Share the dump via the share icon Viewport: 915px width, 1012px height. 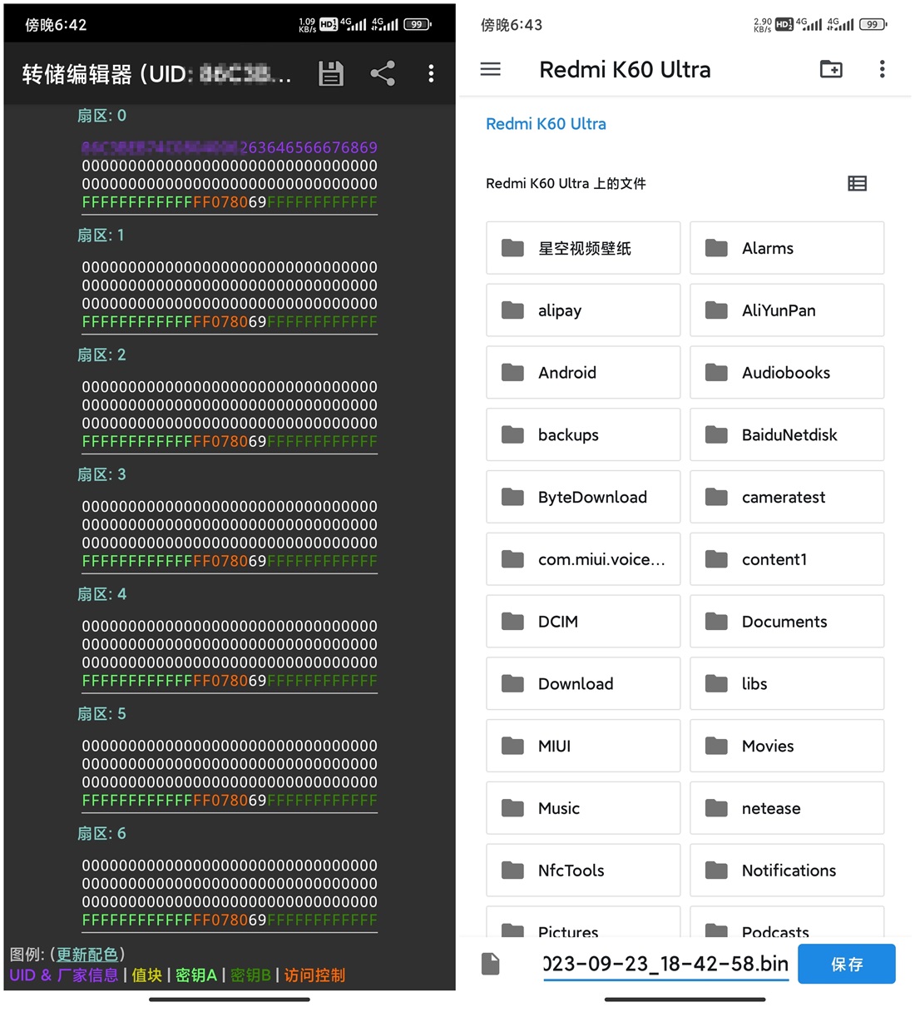click(x=383, y=74)
